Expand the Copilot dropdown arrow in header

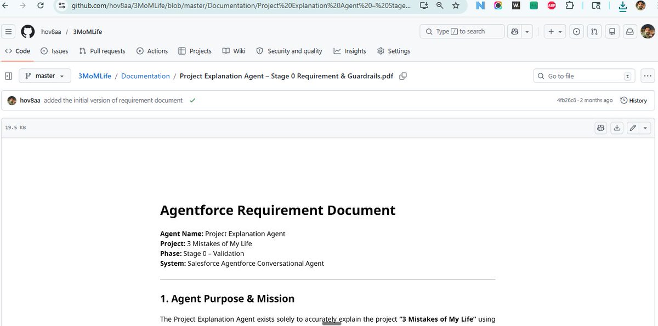pos(527,32)
